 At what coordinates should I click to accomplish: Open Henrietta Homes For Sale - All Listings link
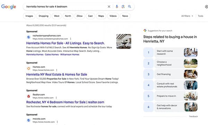pos(66,43)
